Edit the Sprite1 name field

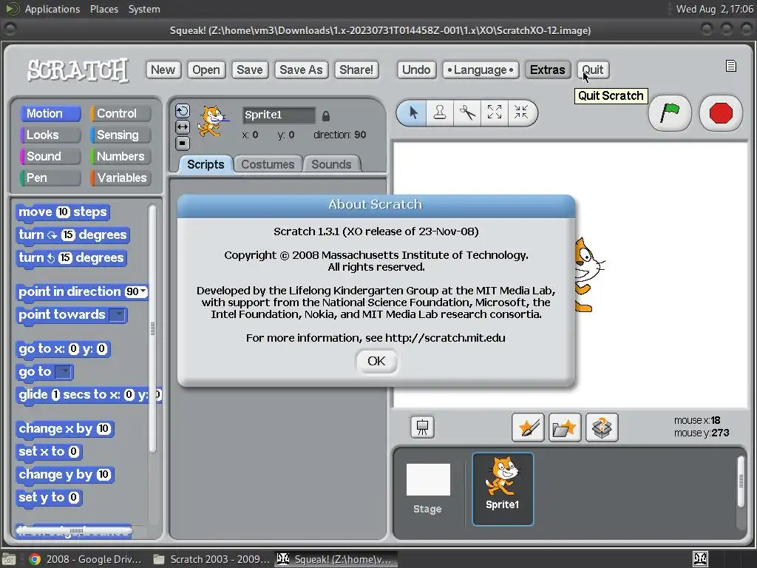pos(279,115)
